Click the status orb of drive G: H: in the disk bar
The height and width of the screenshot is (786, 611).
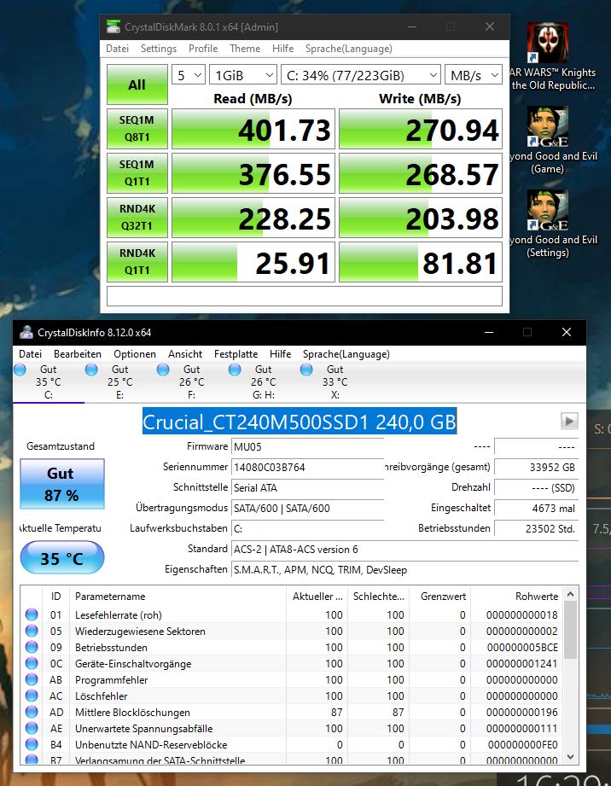(x=235, y=370)
